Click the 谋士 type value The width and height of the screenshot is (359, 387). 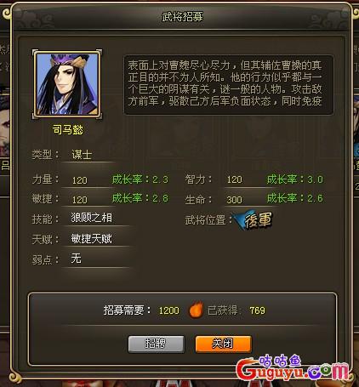(82, 155)
